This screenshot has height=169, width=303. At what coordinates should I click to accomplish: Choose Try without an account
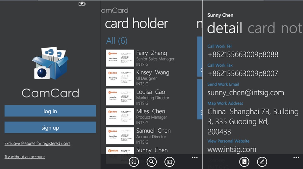pos(25,157)
